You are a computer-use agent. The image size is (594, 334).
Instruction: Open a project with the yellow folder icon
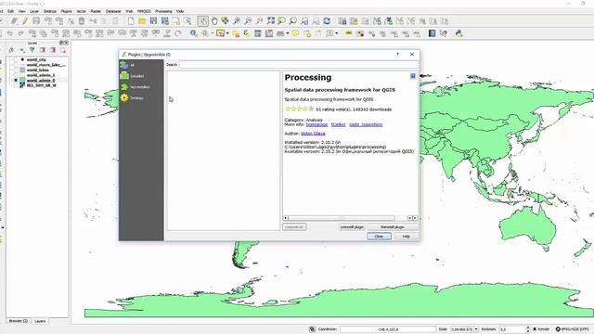(x=142, y=21)
